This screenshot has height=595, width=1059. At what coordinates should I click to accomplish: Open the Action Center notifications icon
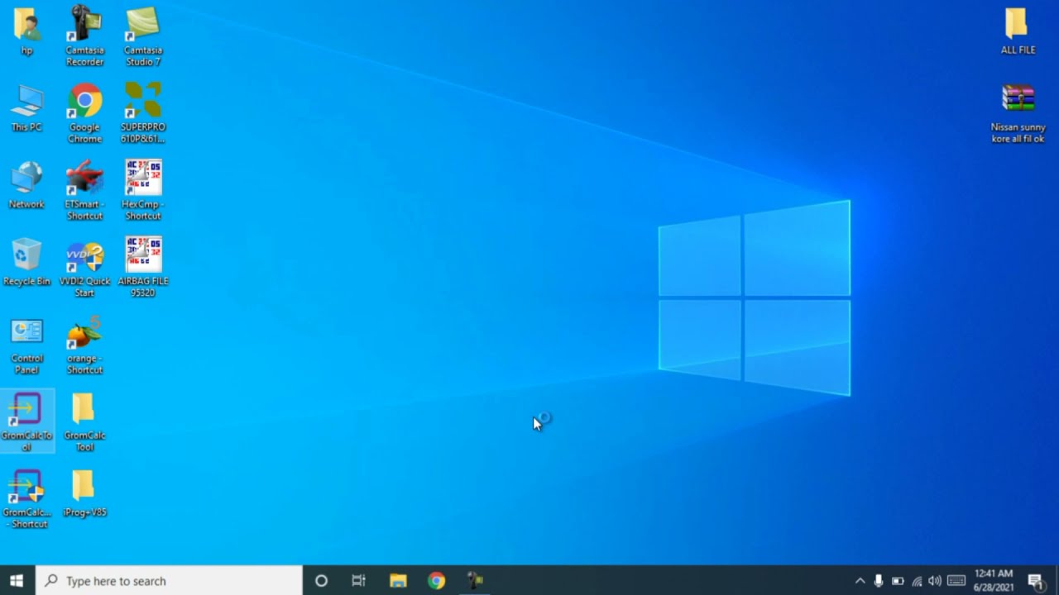[1035, 581]
